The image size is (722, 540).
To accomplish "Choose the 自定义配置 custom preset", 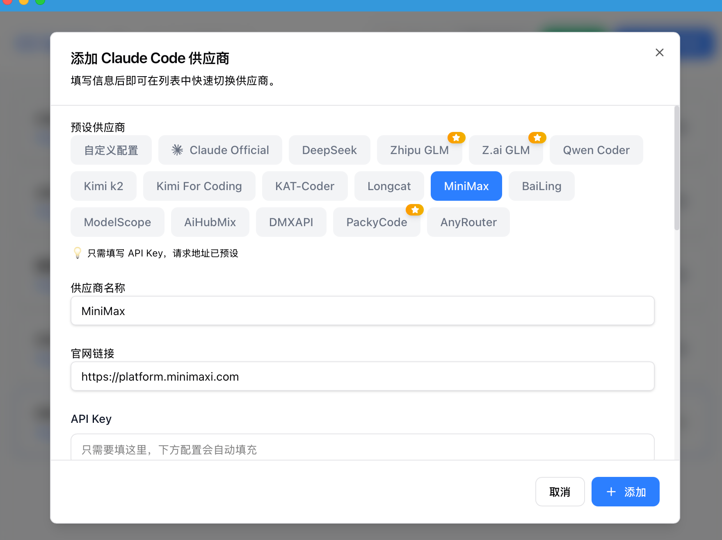I will point(111,150).
